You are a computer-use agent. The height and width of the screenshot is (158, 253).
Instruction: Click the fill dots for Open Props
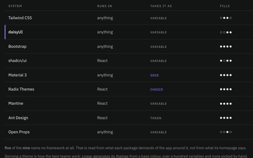pyautogui.click(x=226, y=132)
